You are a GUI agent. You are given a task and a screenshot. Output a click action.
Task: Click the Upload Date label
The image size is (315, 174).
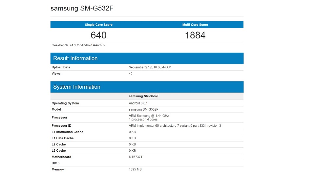(61, 67)
